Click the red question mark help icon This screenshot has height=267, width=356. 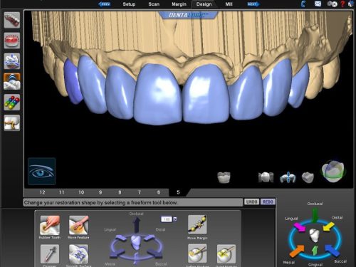coord(342,4)
